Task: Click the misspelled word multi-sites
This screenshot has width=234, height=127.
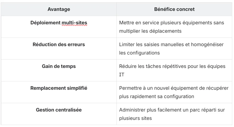Action: click(x=74, y=23)
